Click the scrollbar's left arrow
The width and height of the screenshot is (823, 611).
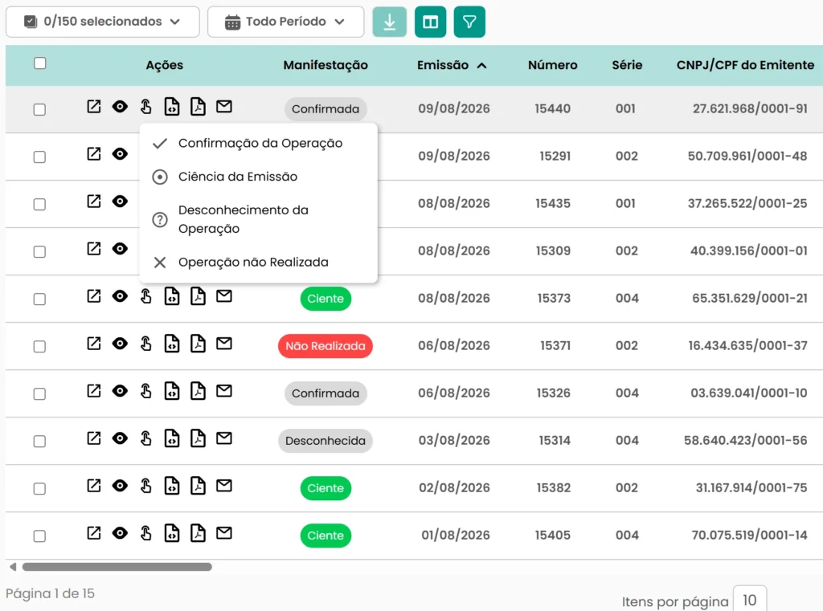13,567
